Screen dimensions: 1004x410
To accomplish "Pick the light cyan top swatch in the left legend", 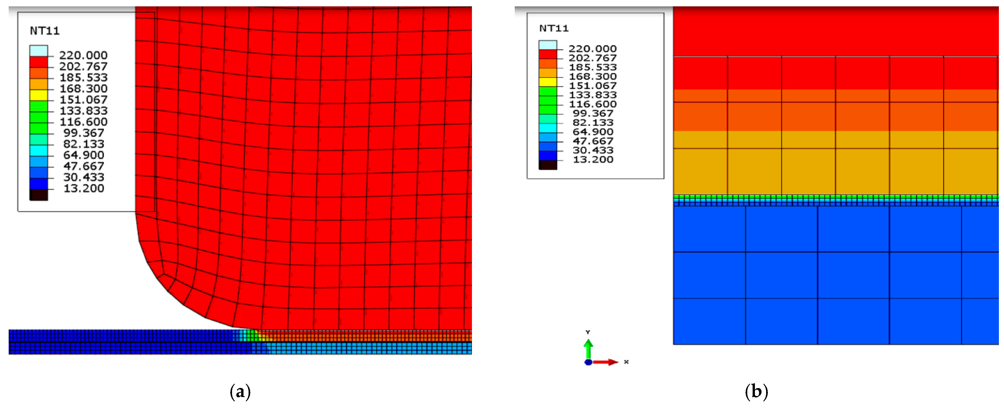I will 38,51.
